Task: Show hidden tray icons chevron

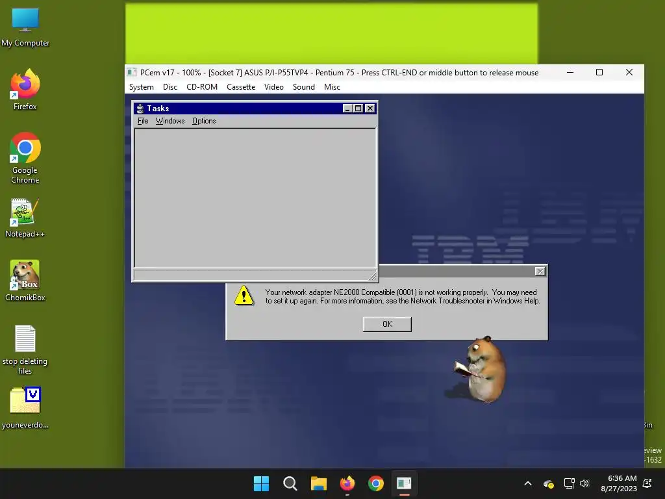Action: tap(528, 483)
